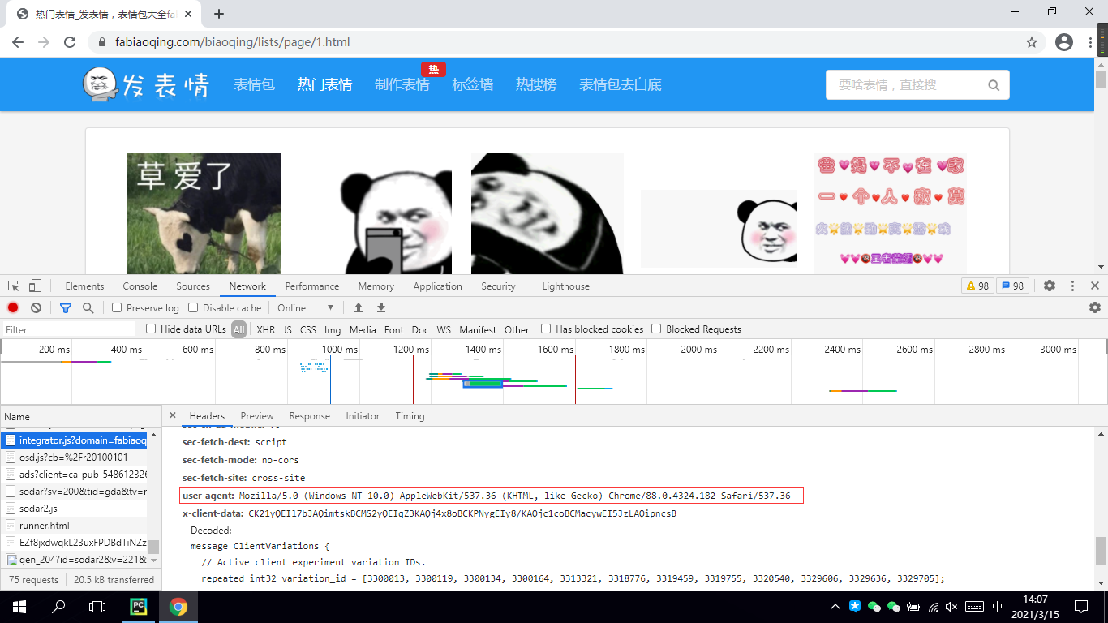The width and height of the screenshot is (1108, 623).
Task: Click the yellow warnings counter showing 98
Action: (977, 286)
